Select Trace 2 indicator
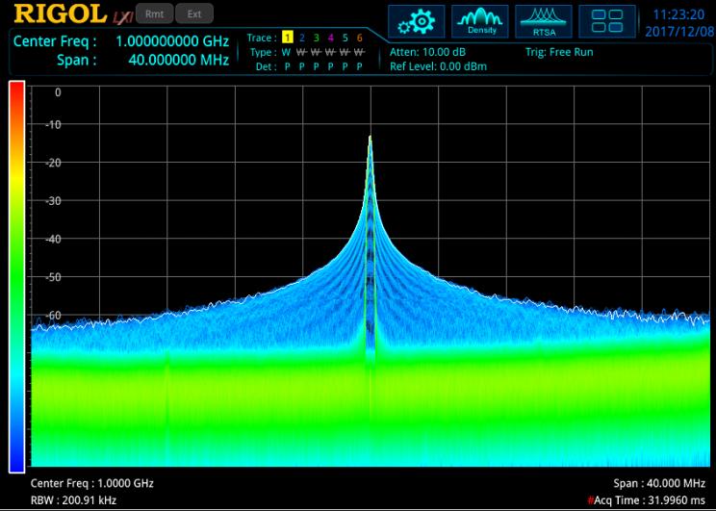This screenshot has width=716, height=511. (302, 38)
